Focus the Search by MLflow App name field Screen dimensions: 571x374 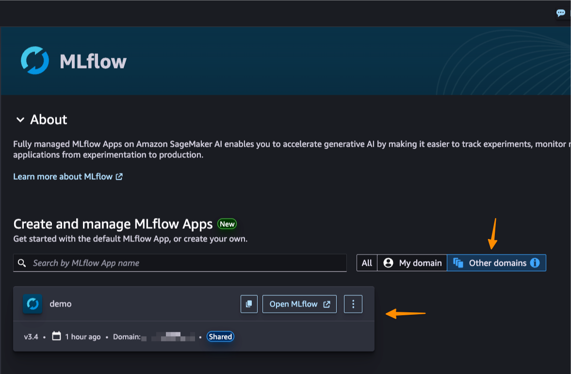[184, 263]
